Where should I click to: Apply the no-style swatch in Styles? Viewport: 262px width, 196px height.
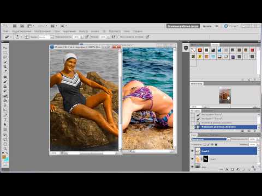point(193,50)
